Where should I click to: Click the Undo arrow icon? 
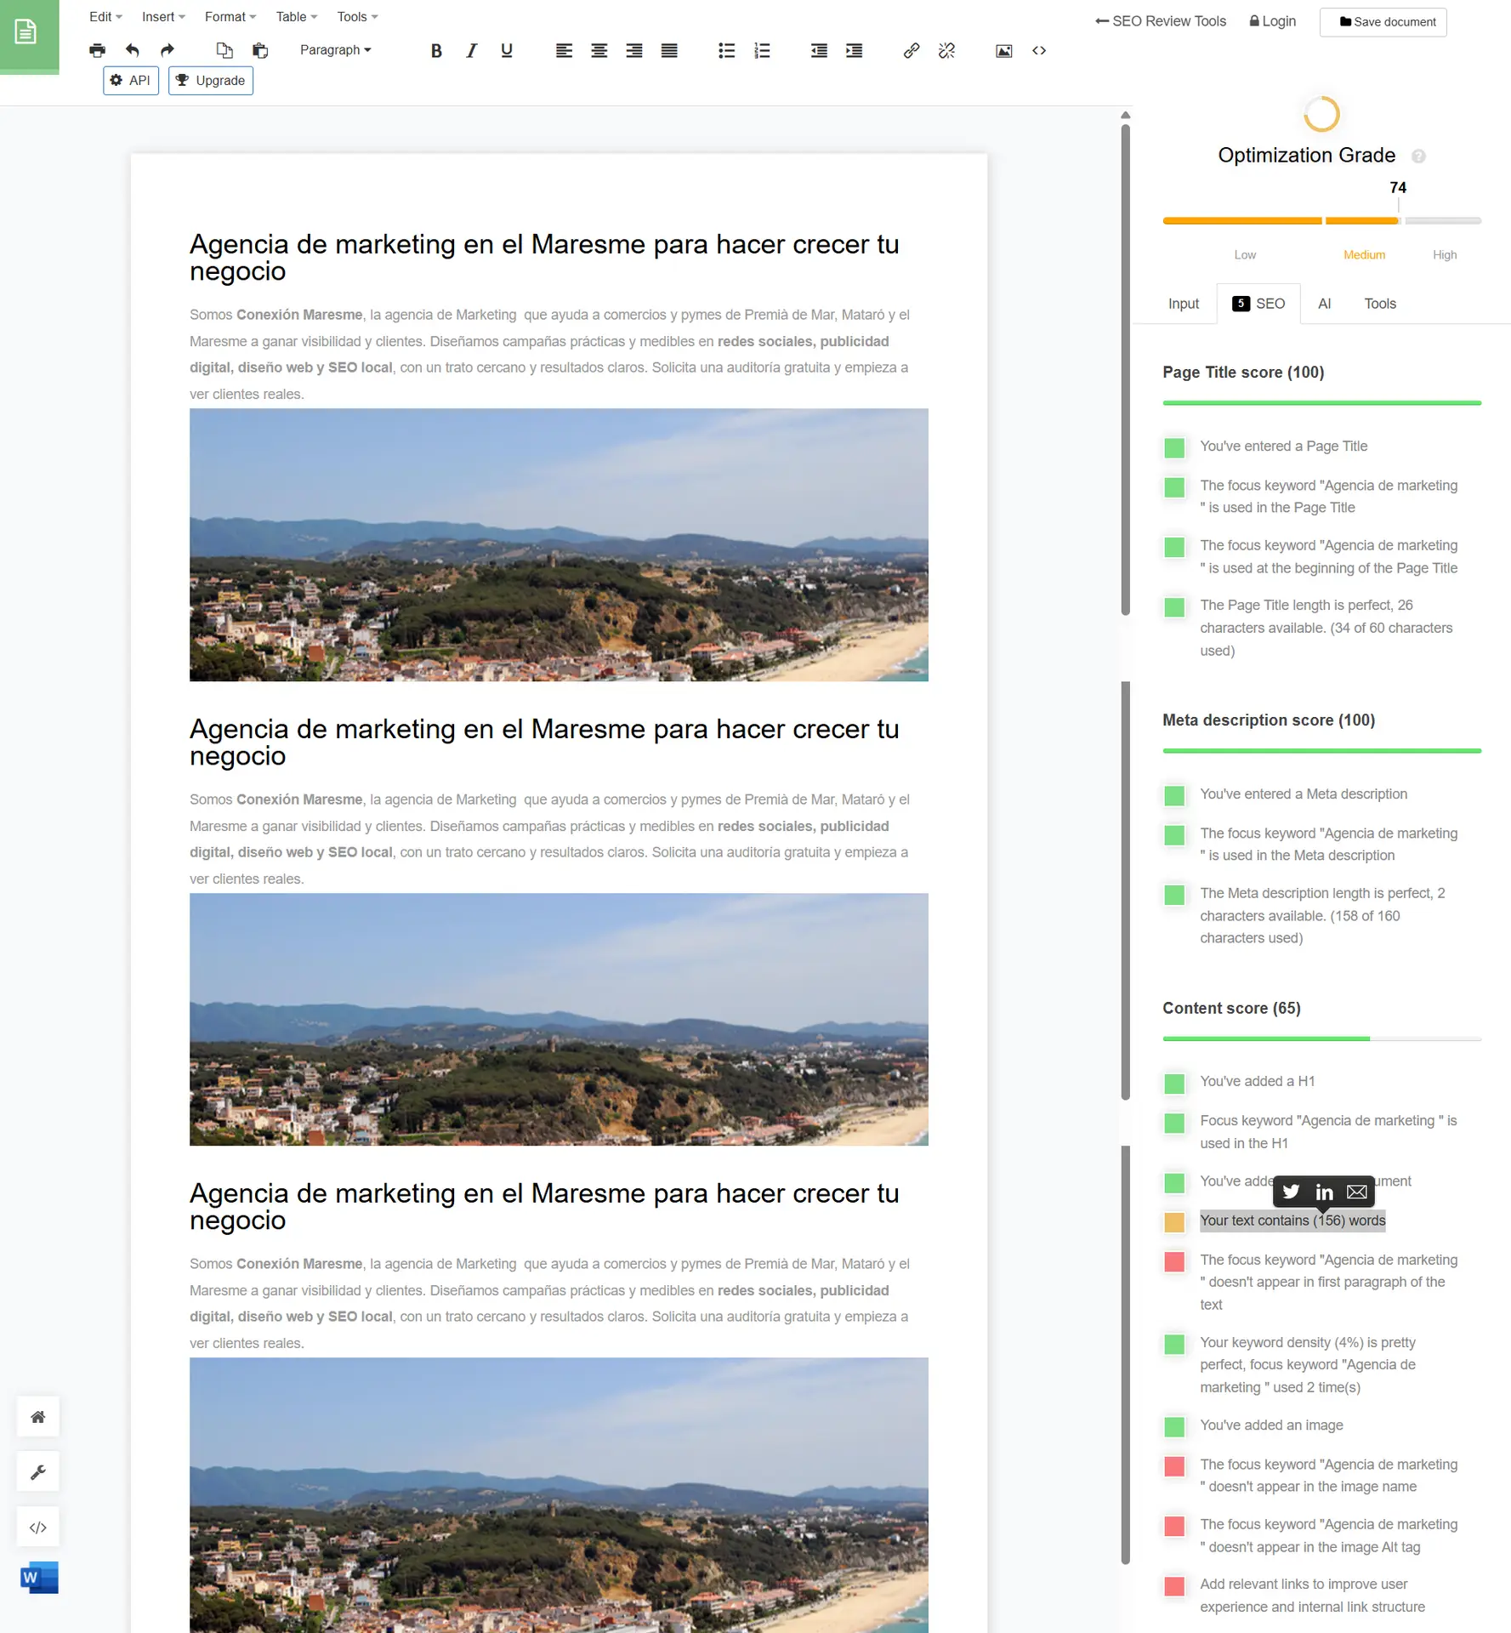[x=132, y=51]
